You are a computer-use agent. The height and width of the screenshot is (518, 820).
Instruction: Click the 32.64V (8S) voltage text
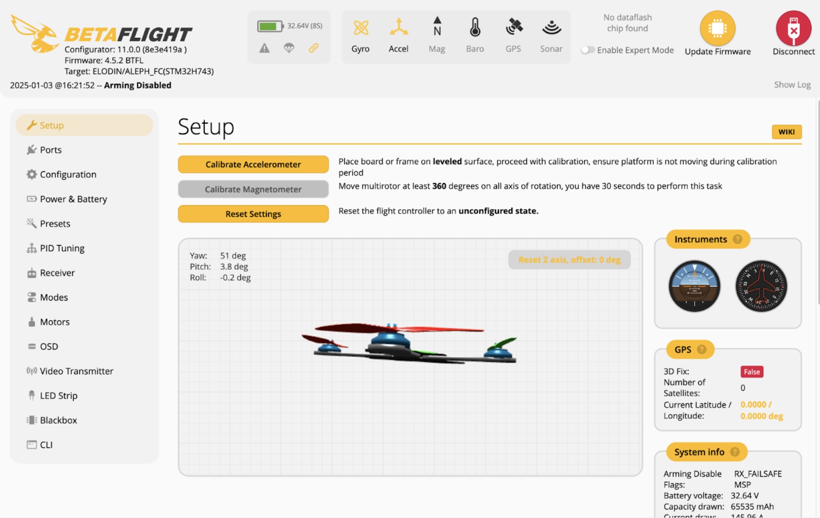pos(305,26)
